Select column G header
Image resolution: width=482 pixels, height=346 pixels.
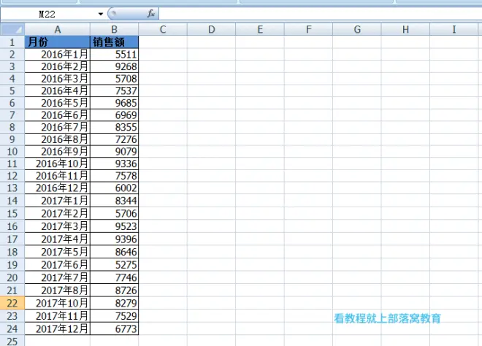click(x=357, y=29)
